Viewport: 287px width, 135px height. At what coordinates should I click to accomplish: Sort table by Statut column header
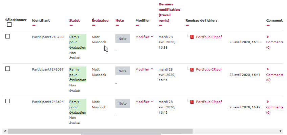74,20
